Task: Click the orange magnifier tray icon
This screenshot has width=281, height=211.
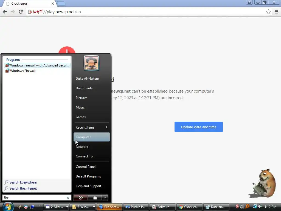Action: click(248, 206)
